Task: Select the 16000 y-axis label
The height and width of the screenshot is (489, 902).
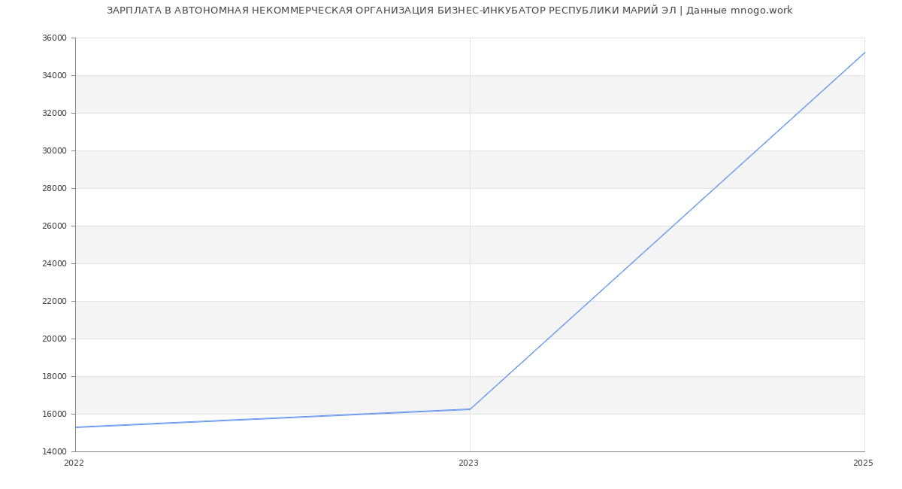Action: [x=54, y=415]
